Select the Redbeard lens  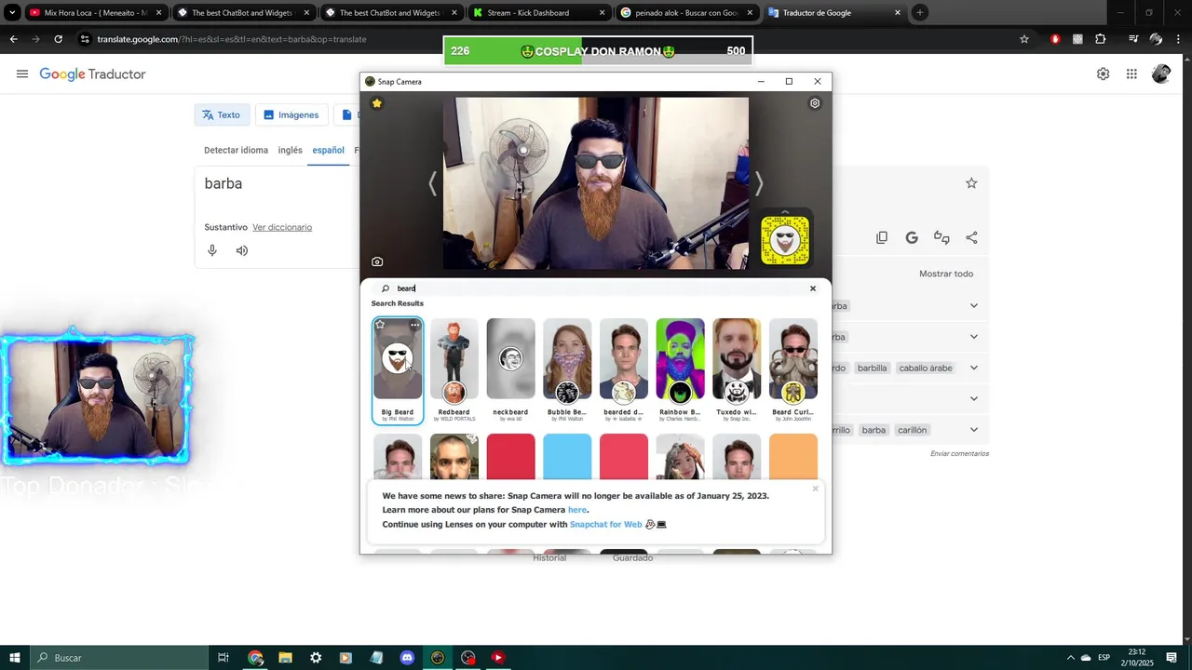(x=454, y=369)
